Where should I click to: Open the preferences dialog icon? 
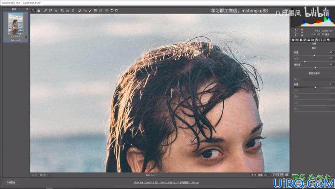tap(107, 10)
